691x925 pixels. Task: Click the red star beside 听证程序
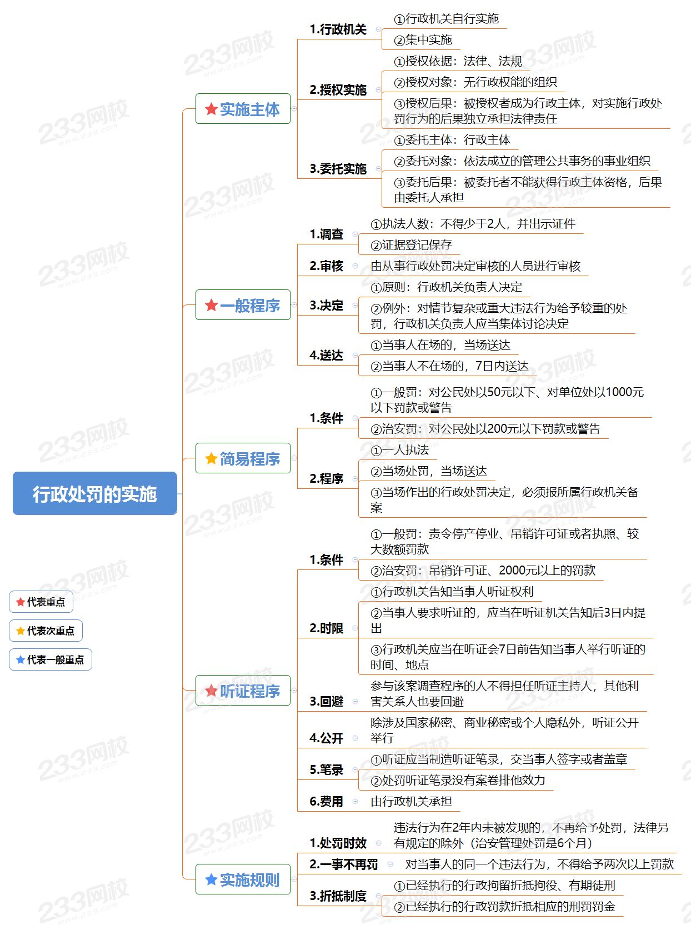pos(211,691)
